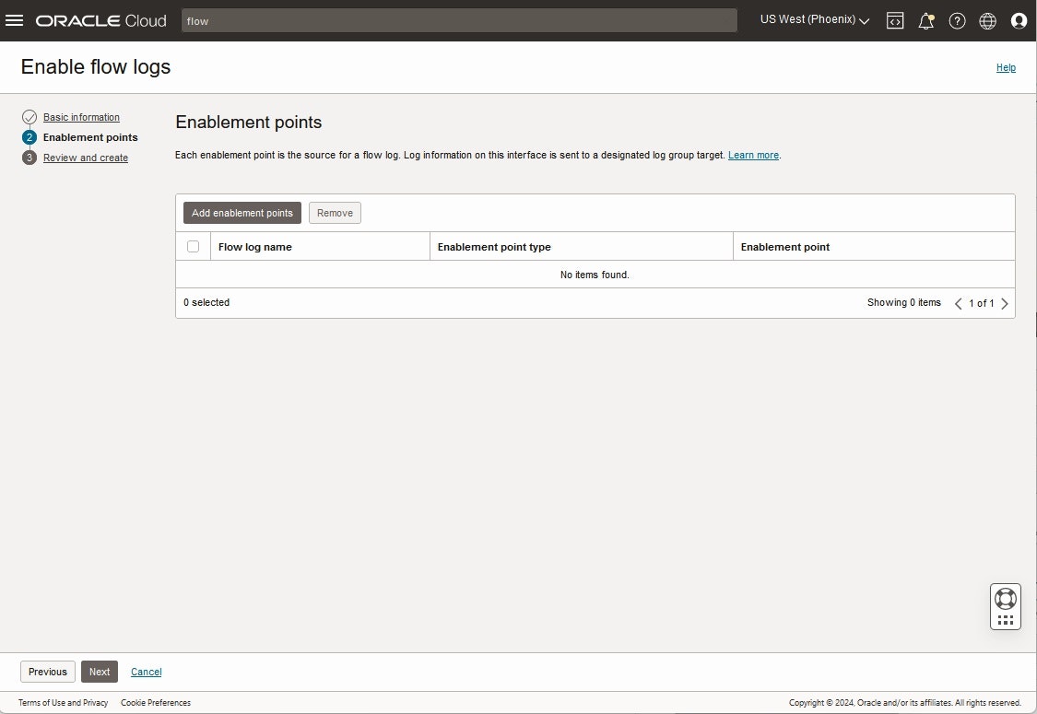
Task: Expand the US West (Phoenix) region dropdown
Action: (815, 20)
